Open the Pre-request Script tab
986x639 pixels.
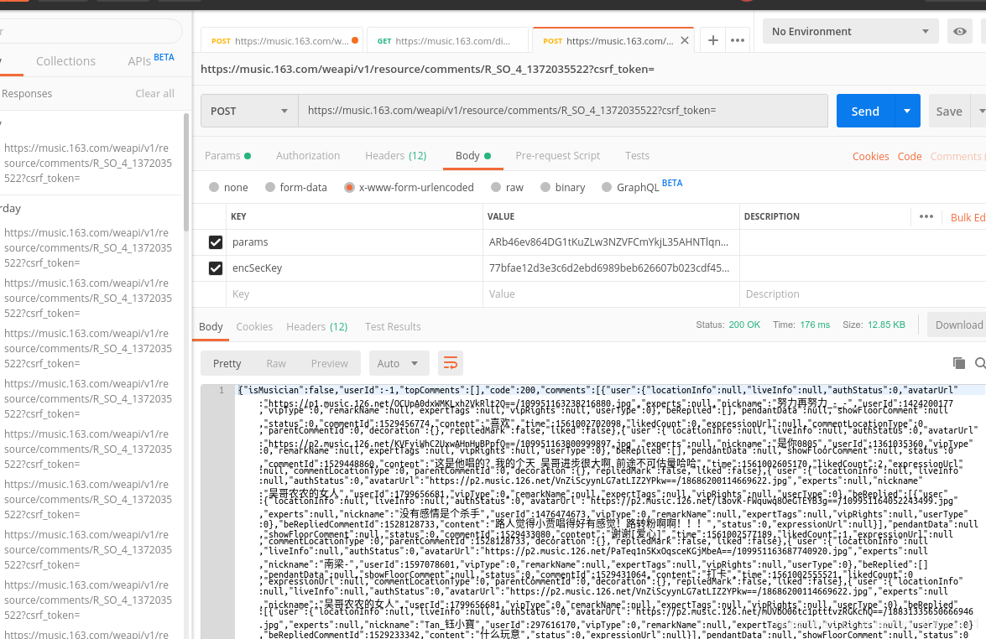coord(558,156)
